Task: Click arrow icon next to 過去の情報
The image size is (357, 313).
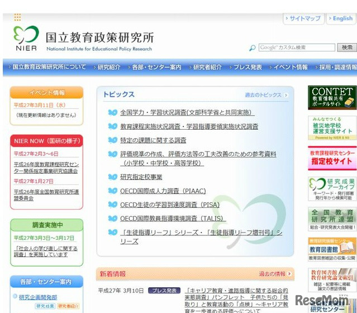Action: pos(289,274)
